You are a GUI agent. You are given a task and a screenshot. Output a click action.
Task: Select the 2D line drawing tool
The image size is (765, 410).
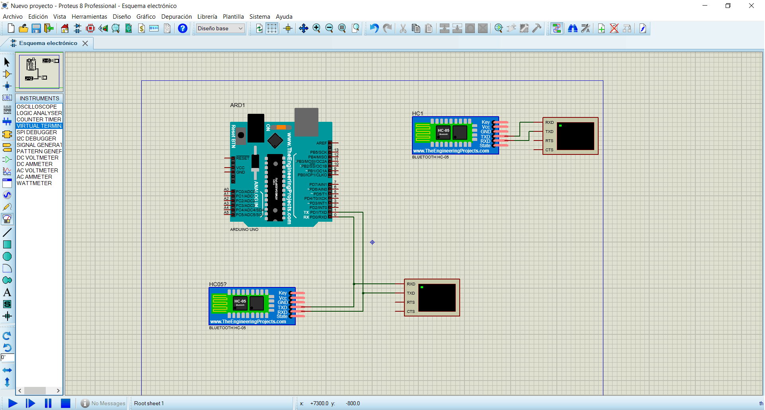tap(7, 232)
